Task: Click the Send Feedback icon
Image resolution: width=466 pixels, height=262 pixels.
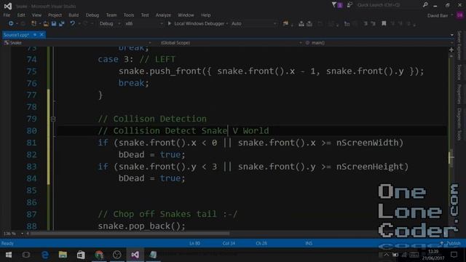Action: (x=349, y=5)
